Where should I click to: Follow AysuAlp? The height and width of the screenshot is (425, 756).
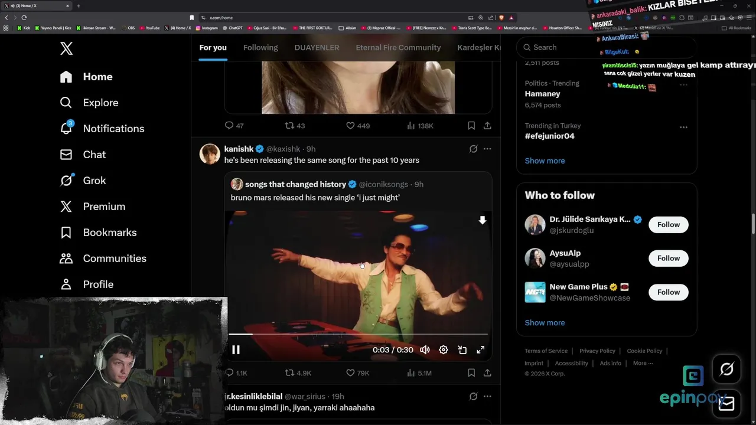(x=669, y=258)
